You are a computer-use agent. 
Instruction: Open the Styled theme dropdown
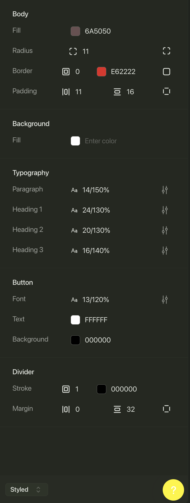pos(26,489)
